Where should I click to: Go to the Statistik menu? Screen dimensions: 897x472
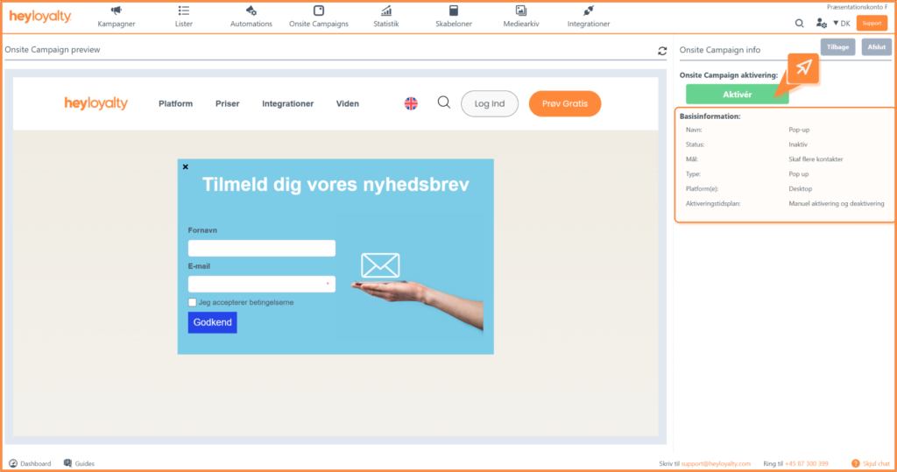(386, 17)
